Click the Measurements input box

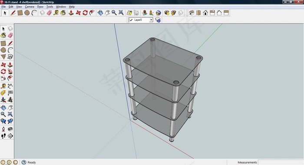pyautogui.click(x=281, y=162)
